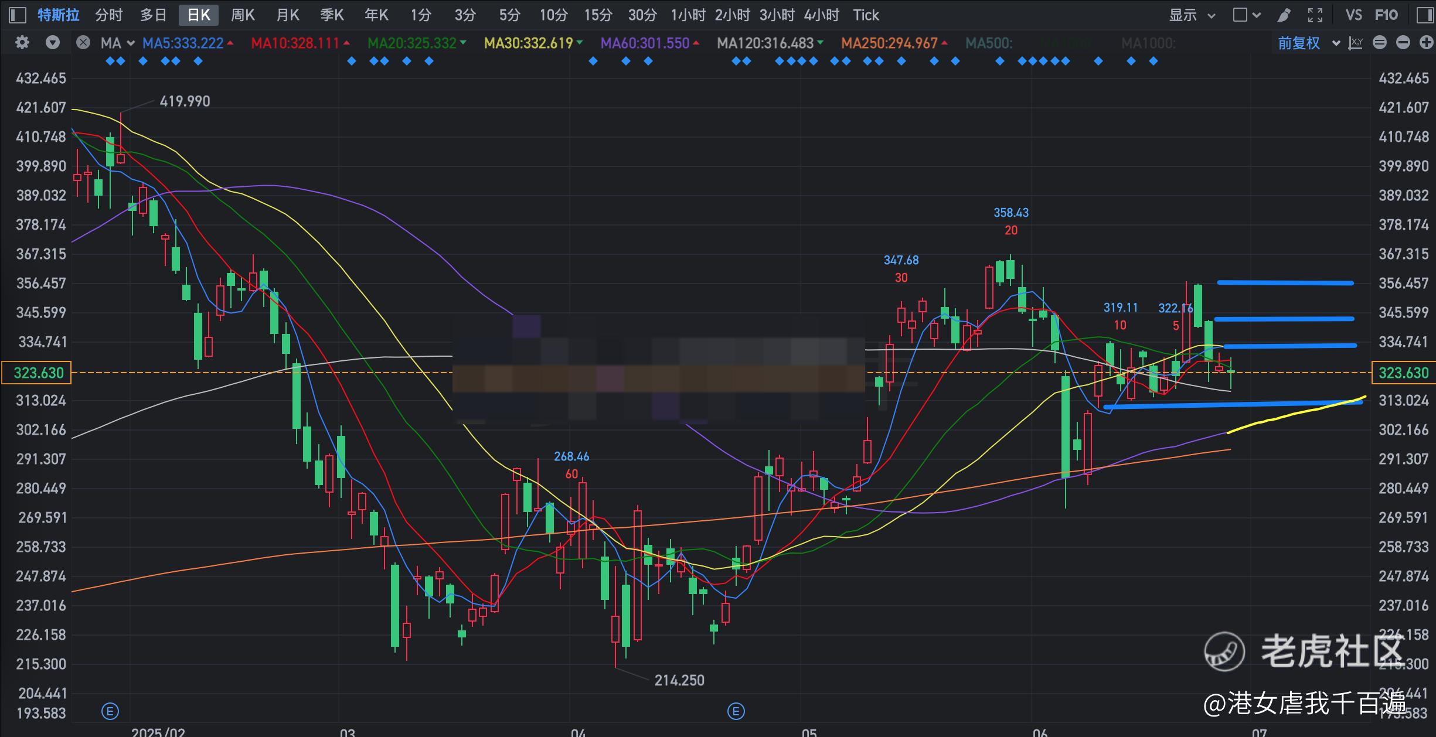
Task: Toggle the left sidebar panel icon
Action: 18,15
